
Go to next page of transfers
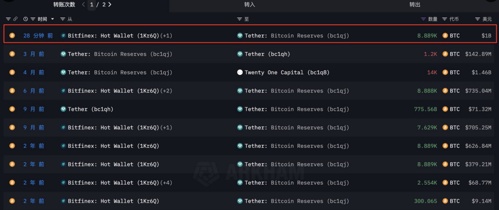[110, 4]
